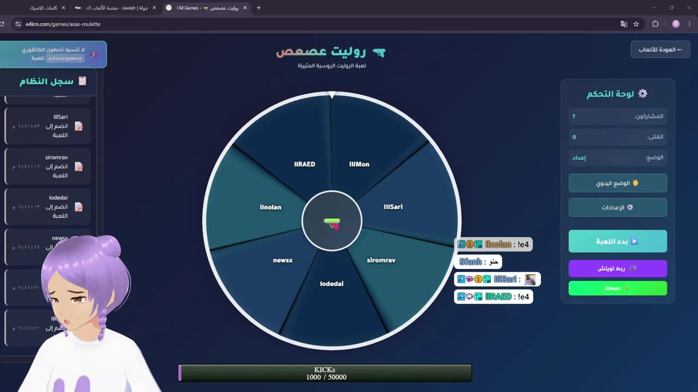Click the site information icon in the address bar

pyautogui.click(x=17, y=24)
